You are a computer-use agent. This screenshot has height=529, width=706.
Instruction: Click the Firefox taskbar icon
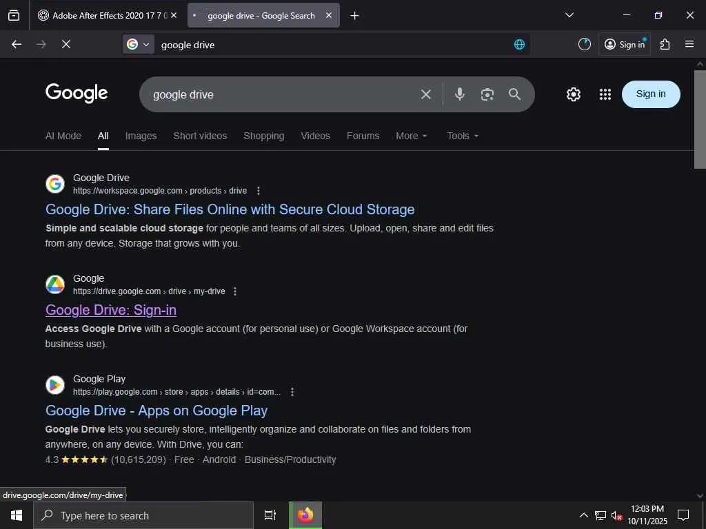pyautogui.click(x=305, y=515)
